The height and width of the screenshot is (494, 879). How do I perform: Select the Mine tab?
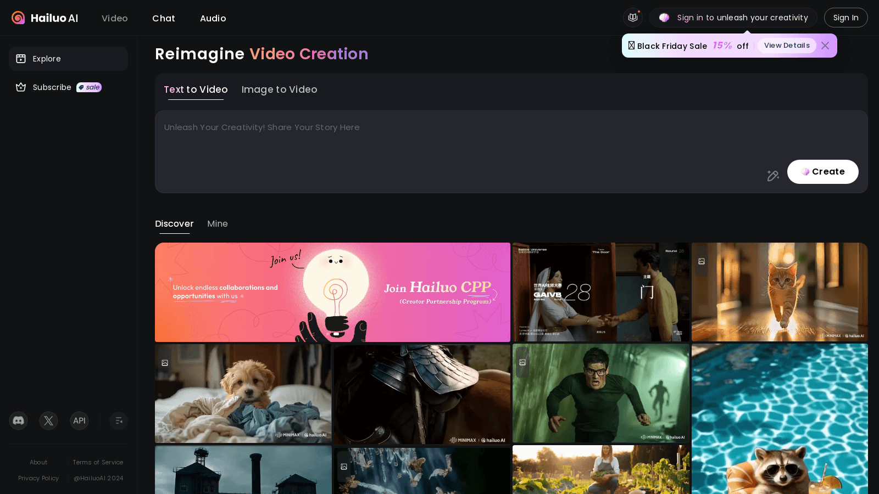pyautogui.click(x=218, y=224)
